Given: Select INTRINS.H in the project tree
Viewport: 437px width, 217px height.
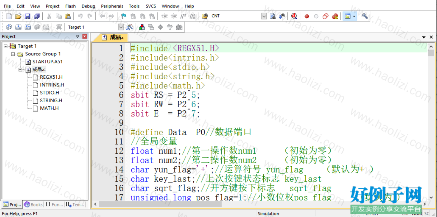Looking at the screenshot, I should point(52,85).
